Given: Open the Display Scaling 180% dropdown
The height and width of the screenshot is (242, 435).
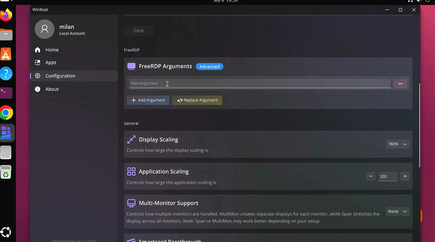Looking at the screenshot, I should pos(397,144).
